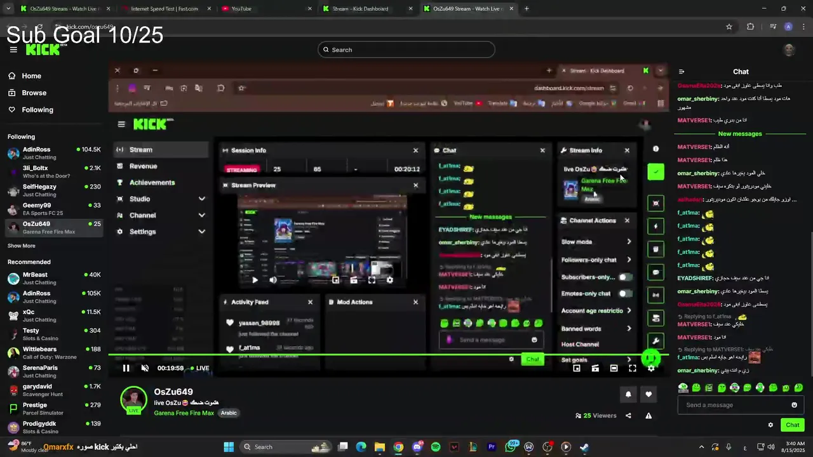The image size is (813, 457).
Task: Click the heart follow button
Action: point(648,394)
